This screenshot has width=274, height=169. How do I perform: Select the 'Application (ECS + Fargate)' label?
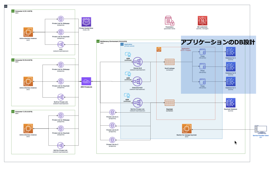tap(186, 50)
